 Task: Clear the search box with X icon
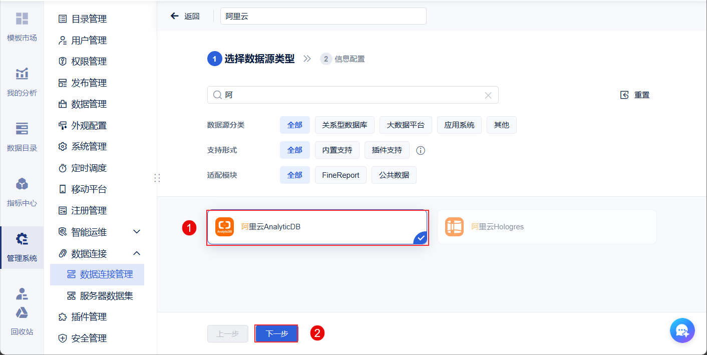coord(488,95)
